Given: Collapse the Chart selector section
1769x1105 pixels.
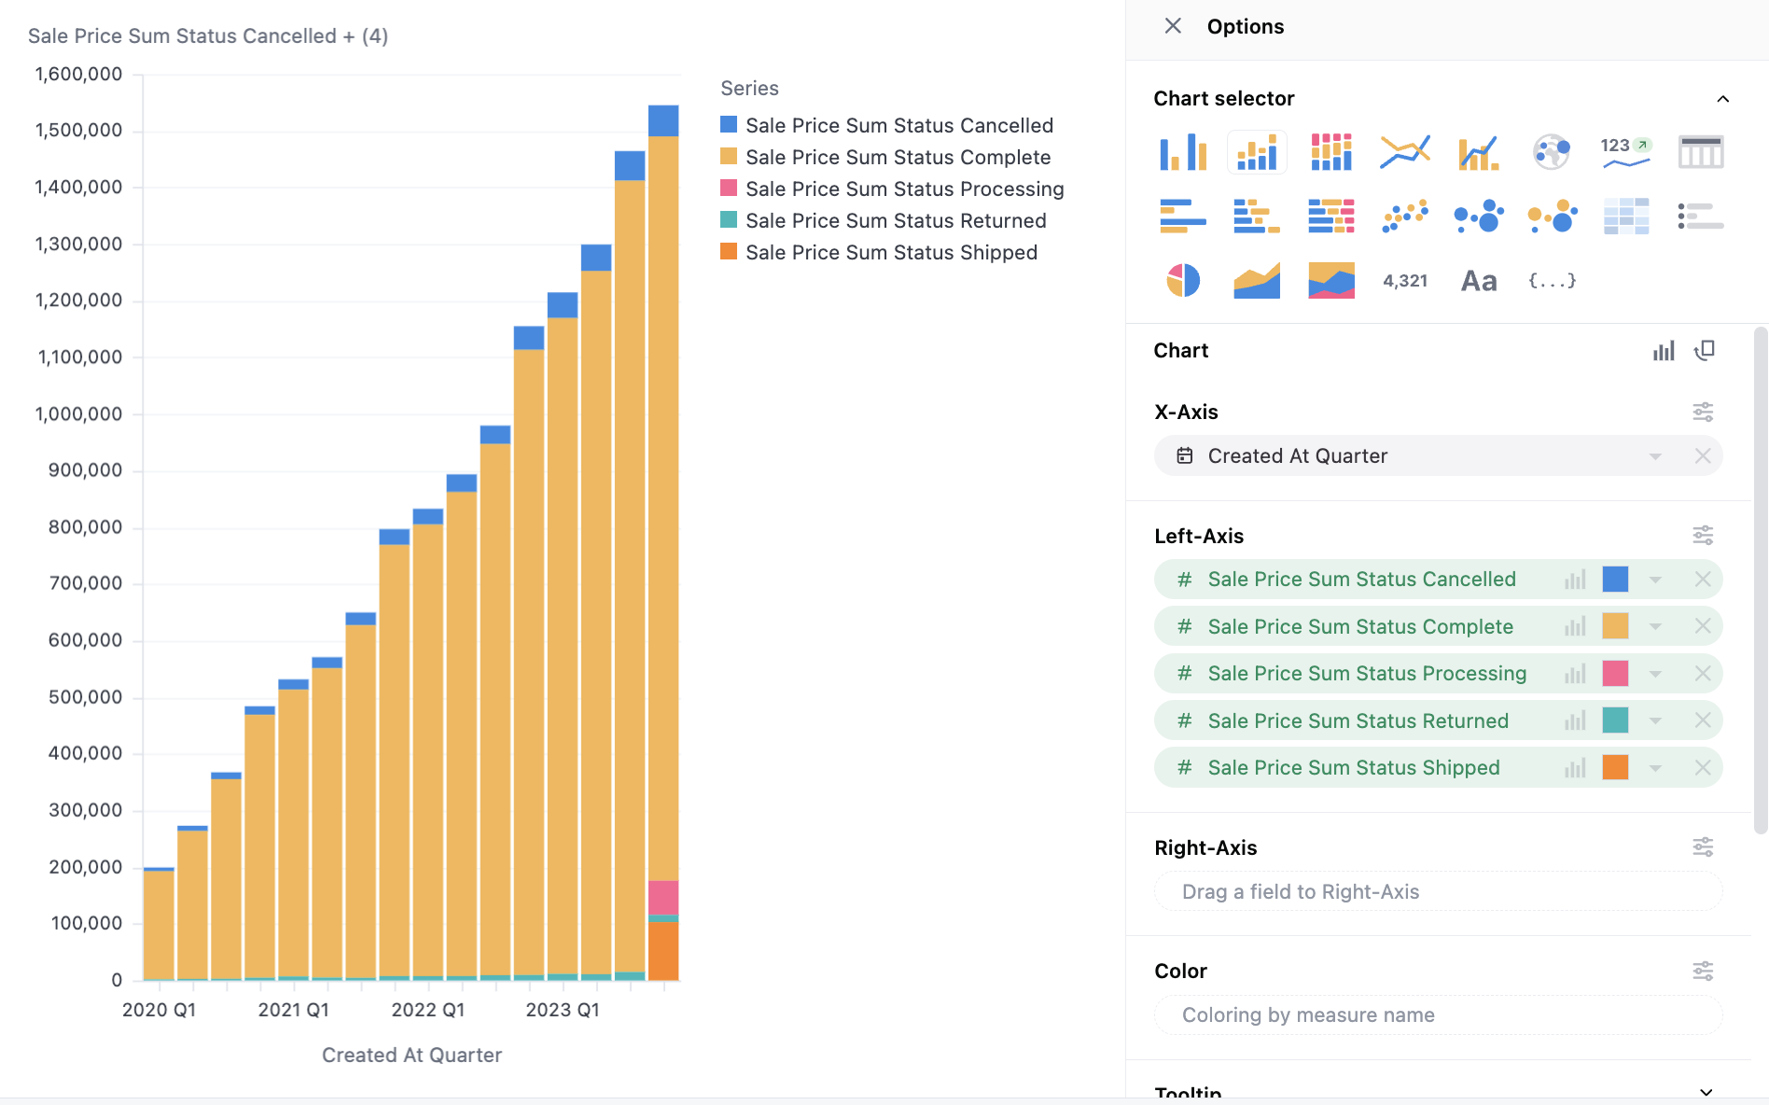Looking at the screenshot, I should pos(1723,98).
